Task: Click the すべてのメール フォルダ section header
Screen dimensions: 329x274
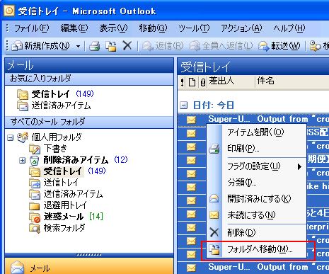Action: point(89,122)
